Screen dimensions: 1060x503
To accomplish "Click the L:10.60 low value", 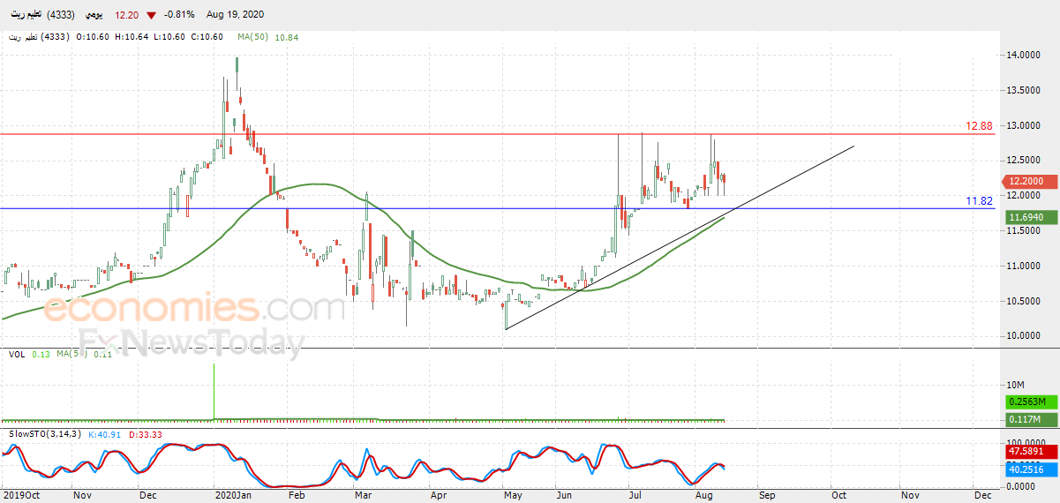I will (170, 37).
